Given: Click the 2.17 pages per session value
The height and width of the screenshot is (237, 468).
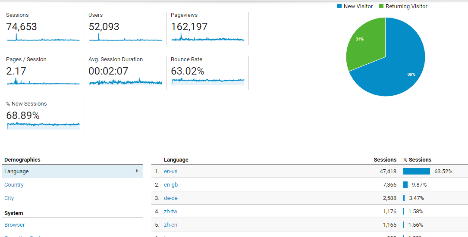Looking at the screenshot, I should tap(16, 71).
